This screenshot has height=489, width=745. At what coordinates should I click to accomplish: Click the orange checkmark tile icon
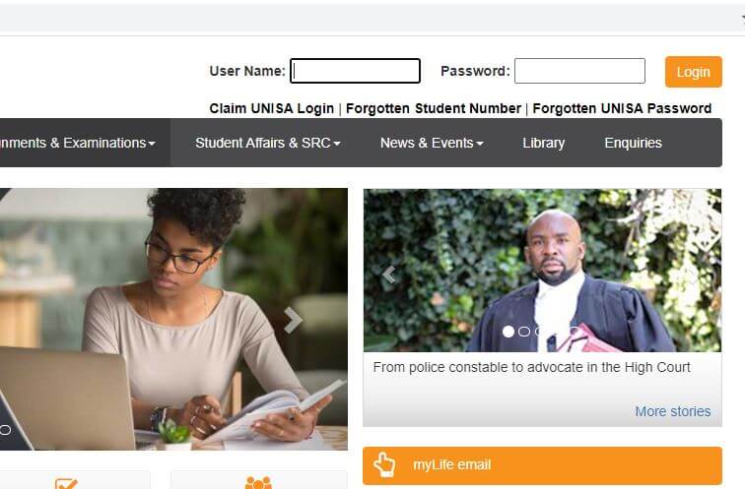(x=66, y=483)
